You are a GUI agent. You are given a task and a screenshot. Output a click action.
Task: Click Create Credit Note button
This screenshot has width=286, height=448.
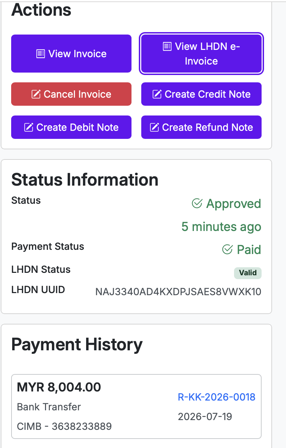pyautogui.click(x=201, y=94)
